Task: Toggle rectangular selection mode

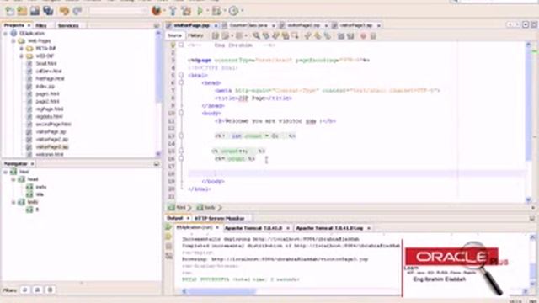Action: tap(295, 35)
